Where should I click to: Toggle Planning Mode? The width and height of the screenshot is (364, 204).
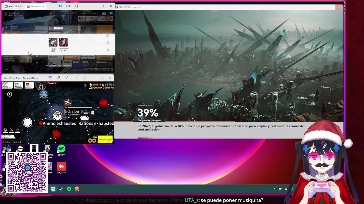pos(8,137)
